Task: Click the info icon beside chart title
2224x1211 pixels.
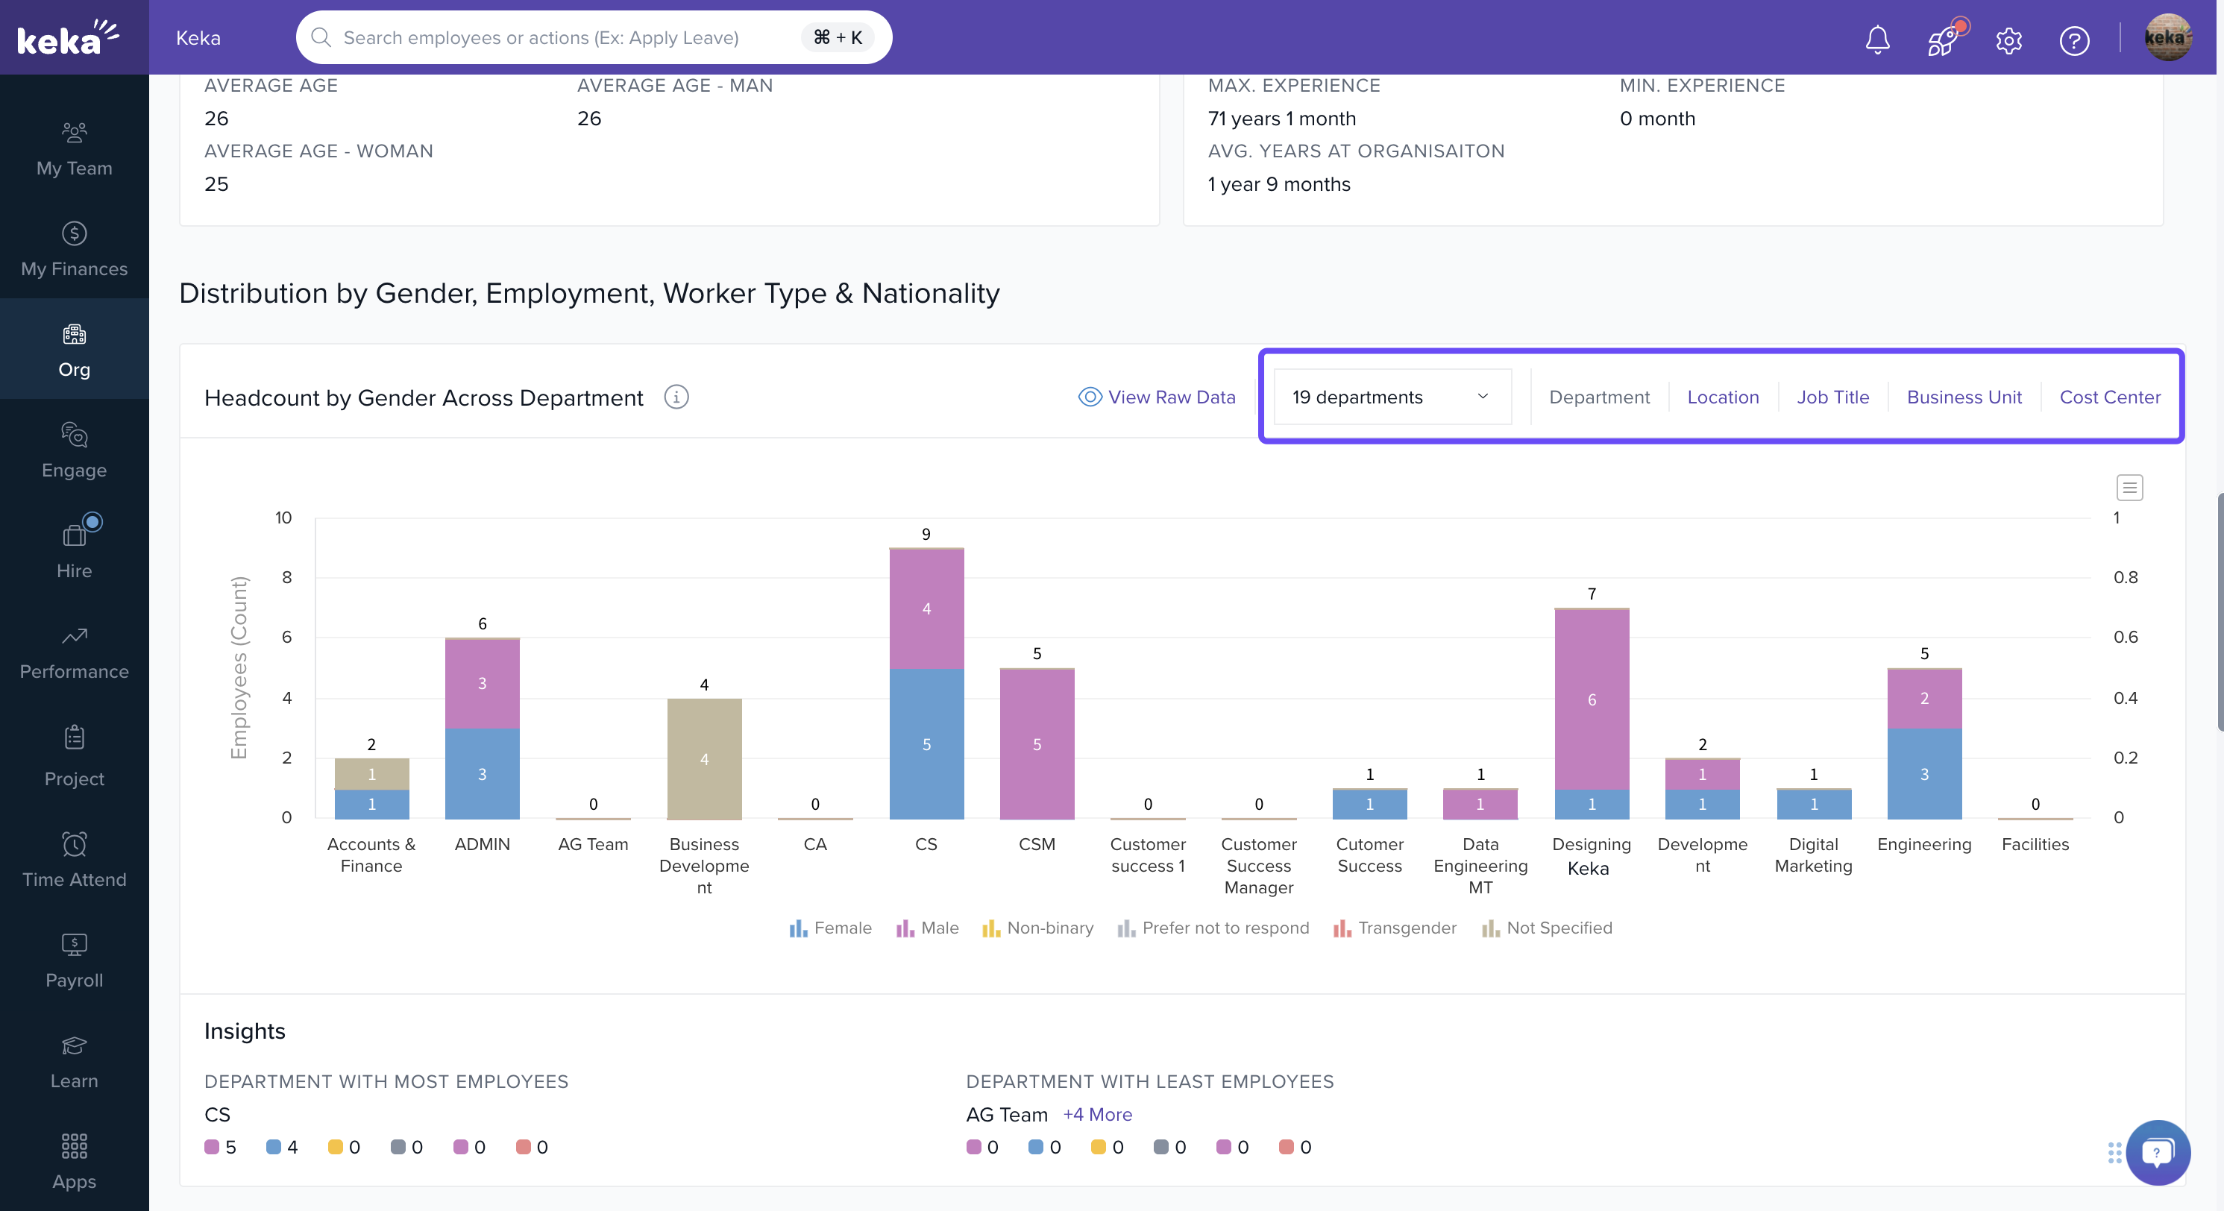Action: coord(676,397)
